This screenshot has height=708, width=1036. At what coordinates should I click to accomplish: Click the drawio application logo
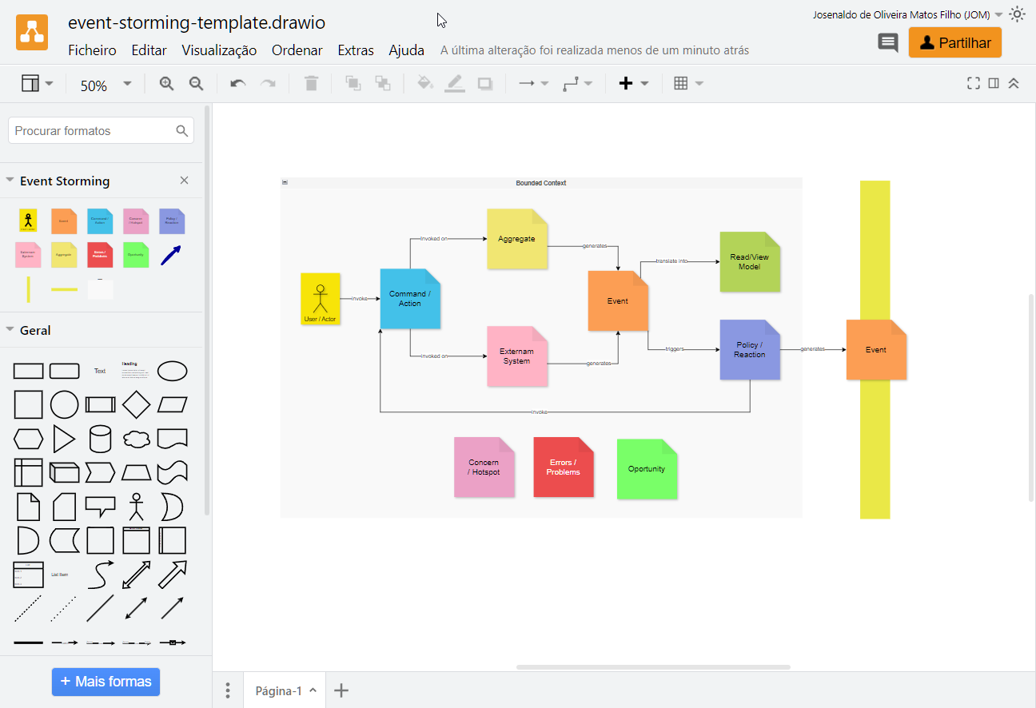[32, 34]
